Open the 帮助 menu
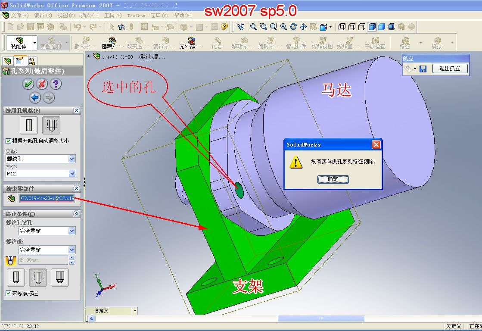Viewport: 482px width, 331px height. click(182, 15)
